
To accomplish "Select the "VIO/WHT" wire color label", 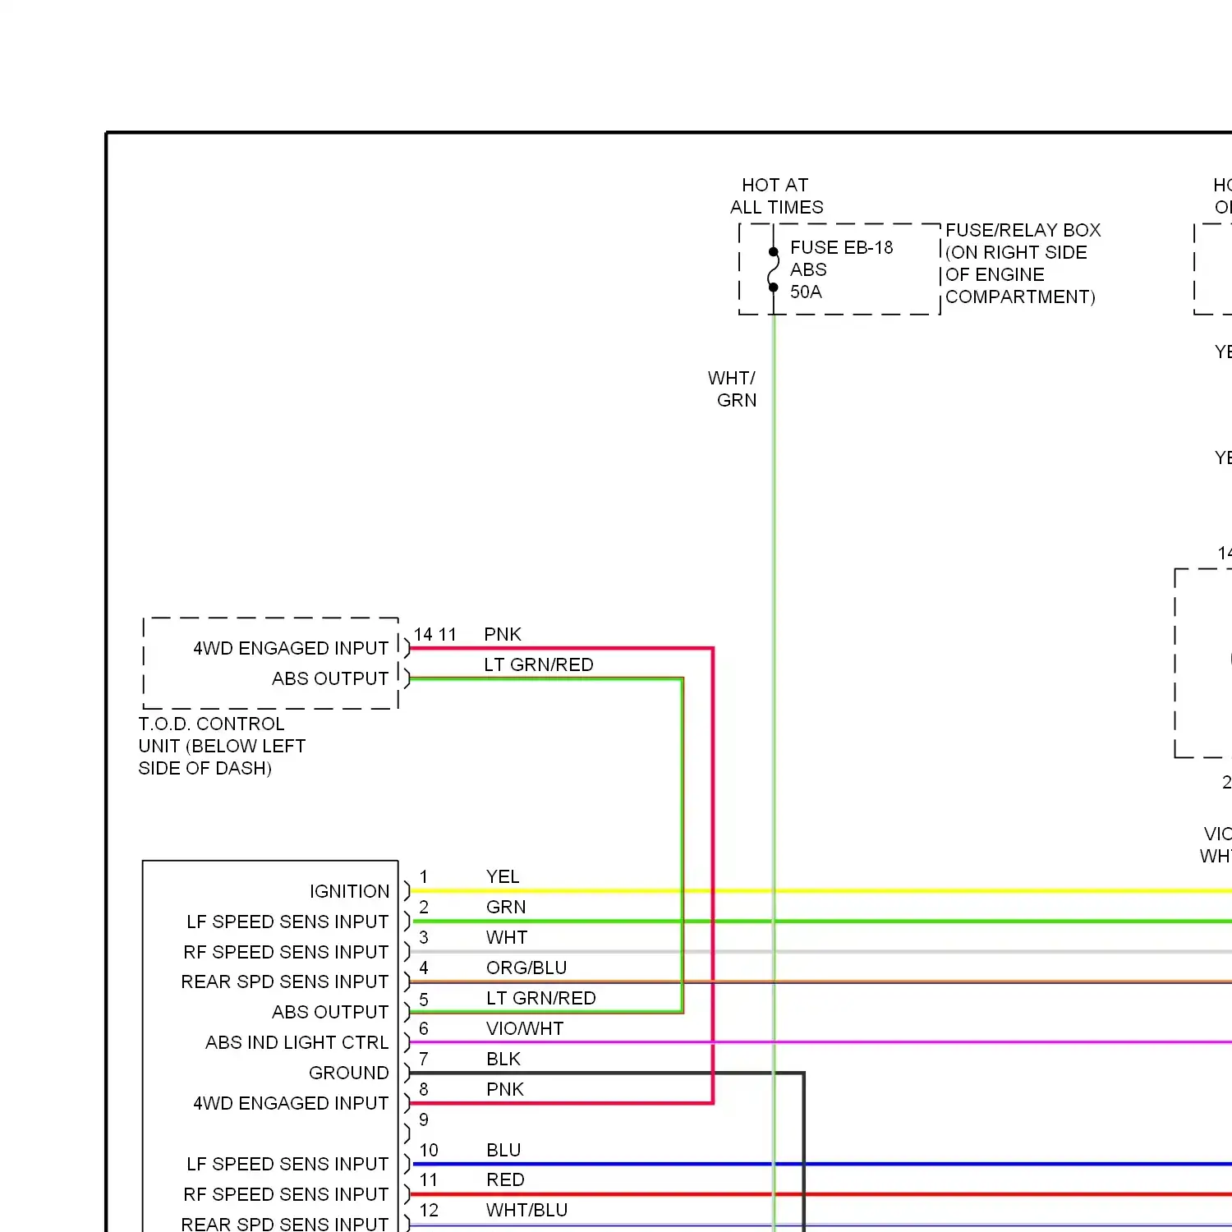I will (525, 1028).
